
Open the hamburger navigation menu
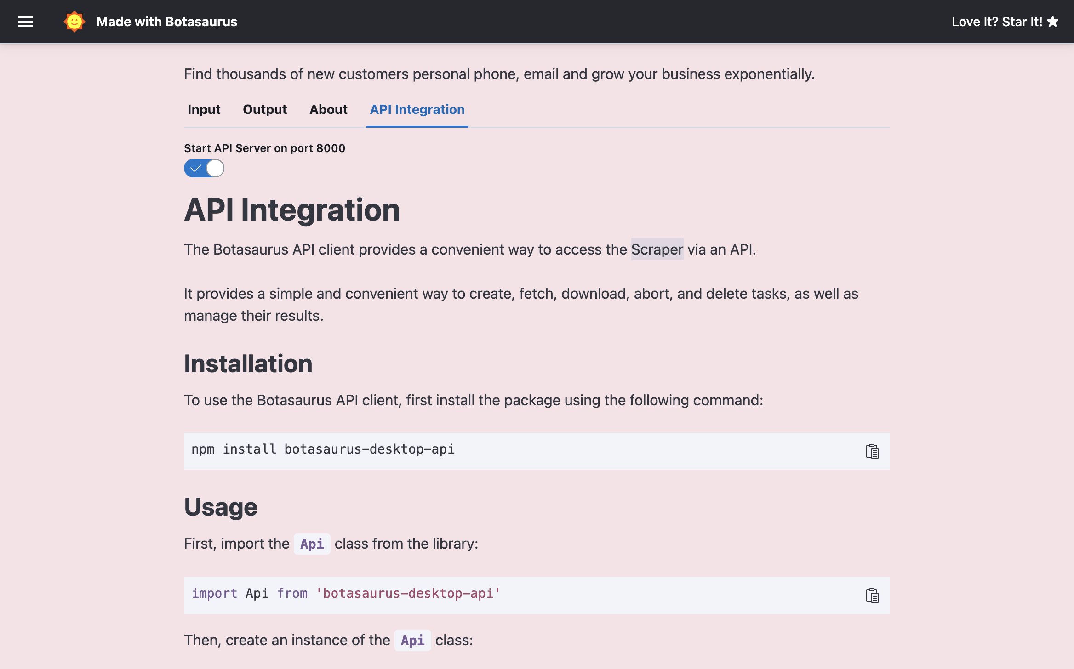pos(26,22)
